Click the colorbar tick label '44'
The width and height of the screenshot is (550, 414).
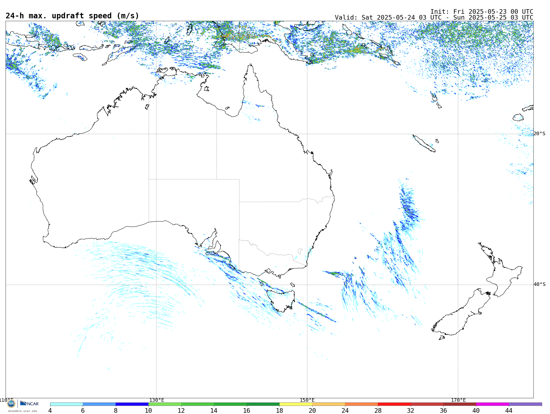click(509, 410)
